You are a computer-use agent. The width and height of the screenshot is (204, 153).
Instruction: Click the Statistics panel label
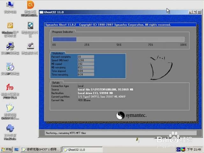click(x=57, y=54)
